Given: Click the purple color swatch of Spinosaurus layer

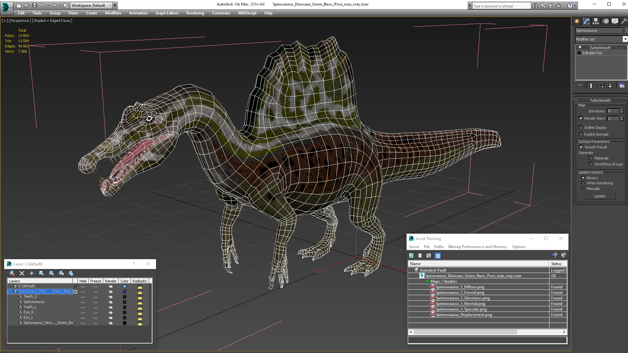Looking at the screenshot, I should [124, 292].
